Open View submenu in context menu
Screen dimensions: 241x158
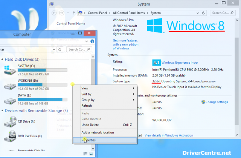pos(105,88)
